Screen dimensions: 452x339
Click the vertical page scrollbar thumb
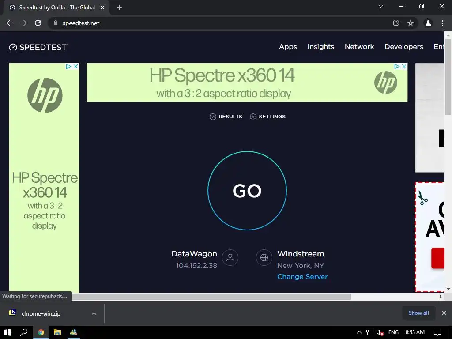tap(448, 76)
